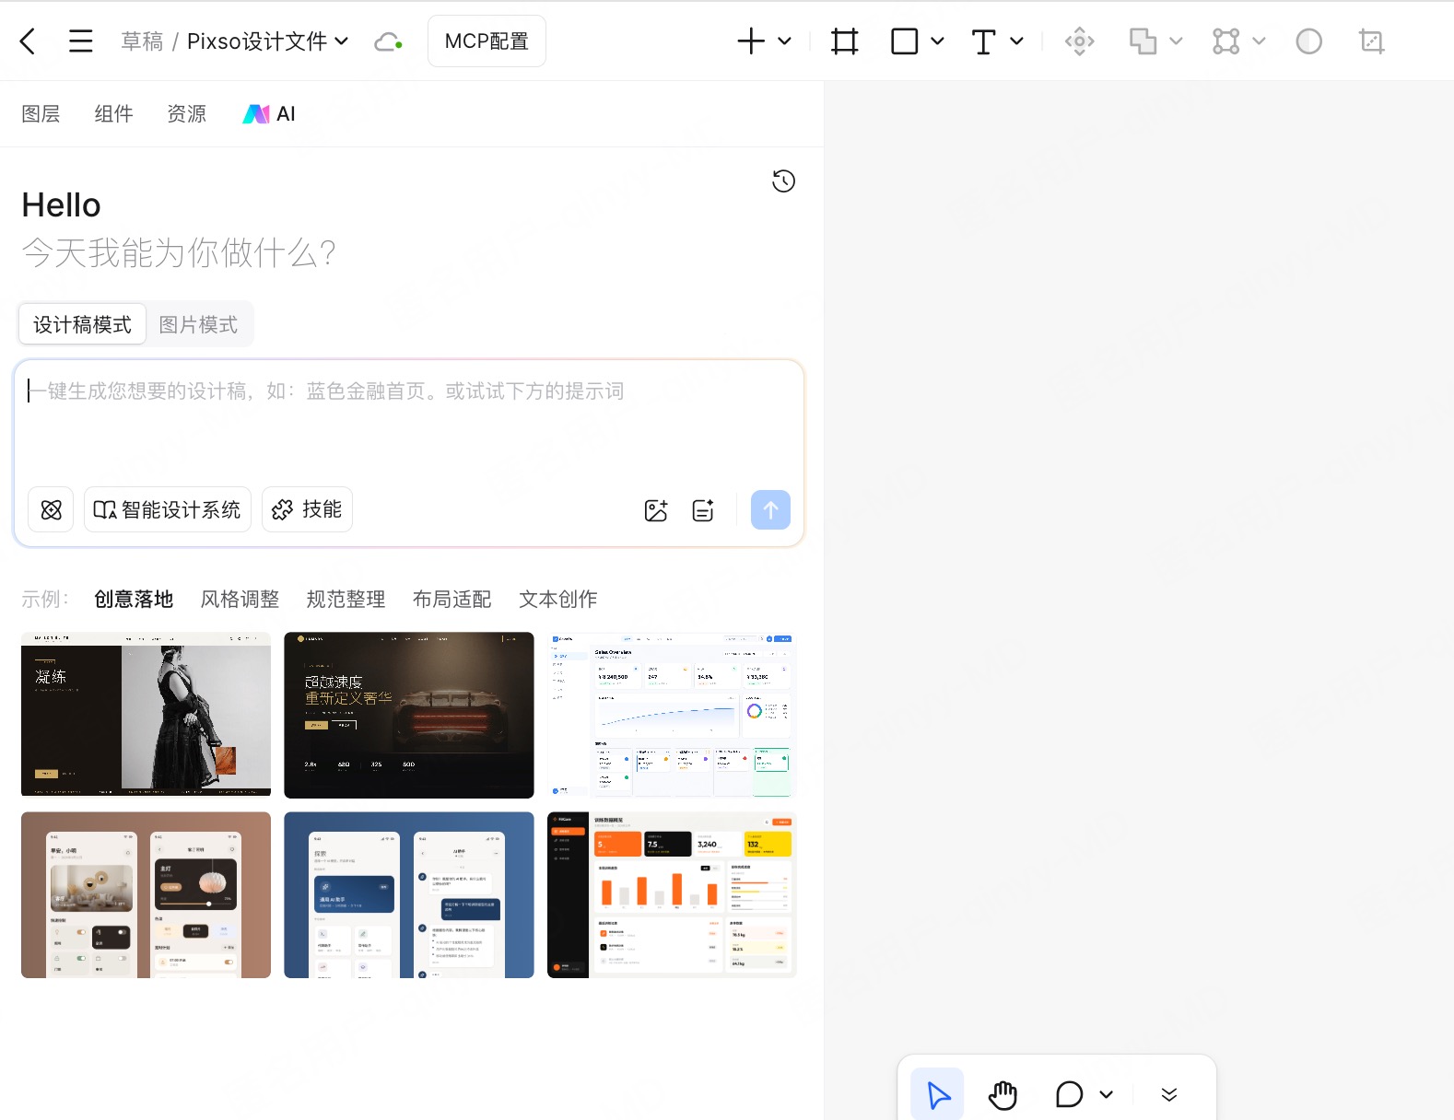Viewport: 1454px width, 1120px height.
Task: Switch to 图片模式 mode
Action: pos(198,324)
